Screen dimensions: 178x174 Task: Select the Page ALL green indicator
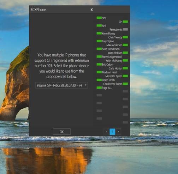tap(99, 88)
